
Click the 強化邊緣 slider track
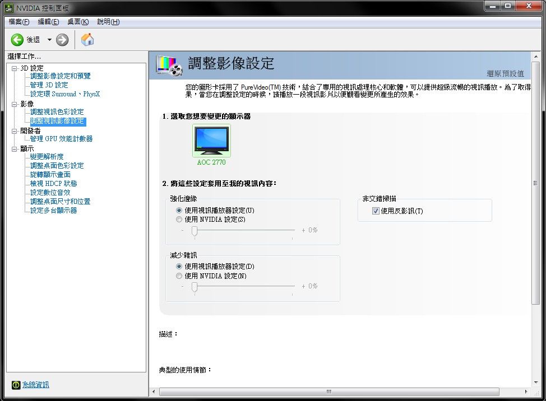tap(243, 230)
